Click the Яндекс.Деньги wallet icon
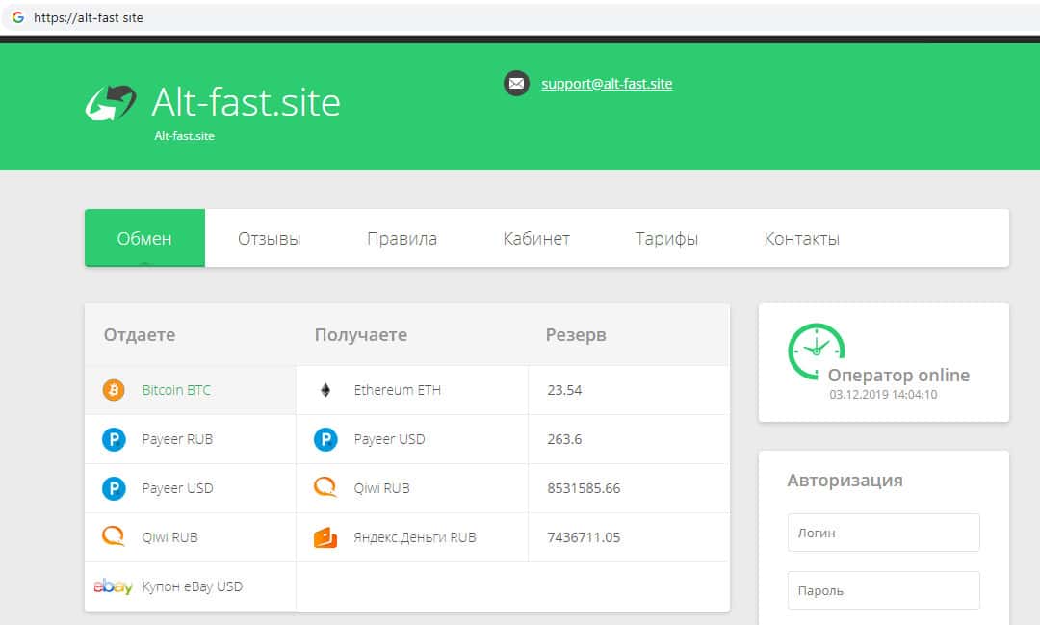The height and width of the screenshot is (625, 1040). click(x=325, y=537)
